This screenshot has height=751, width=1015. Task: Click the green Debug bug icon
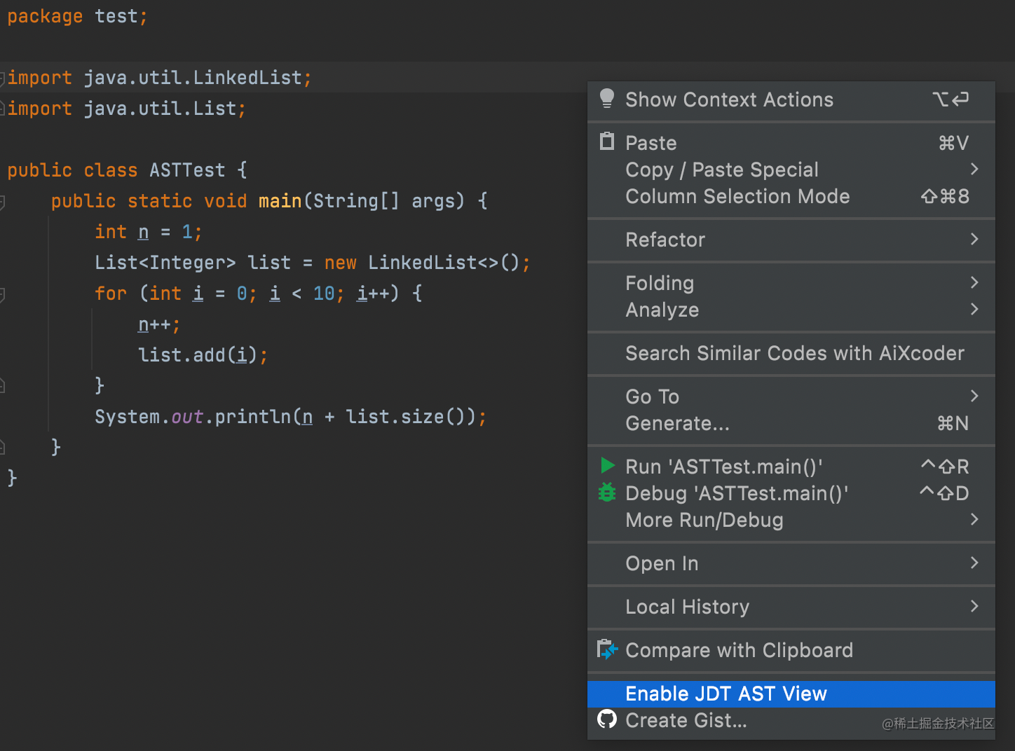pyautogui.click(x=607, y=492)
